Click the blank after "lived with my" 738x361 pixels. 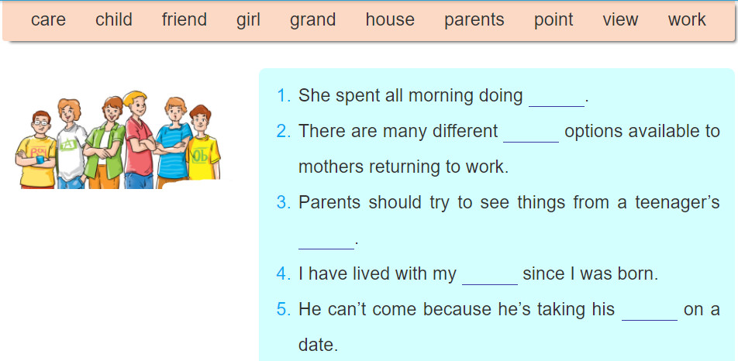[x=490, y=277]
